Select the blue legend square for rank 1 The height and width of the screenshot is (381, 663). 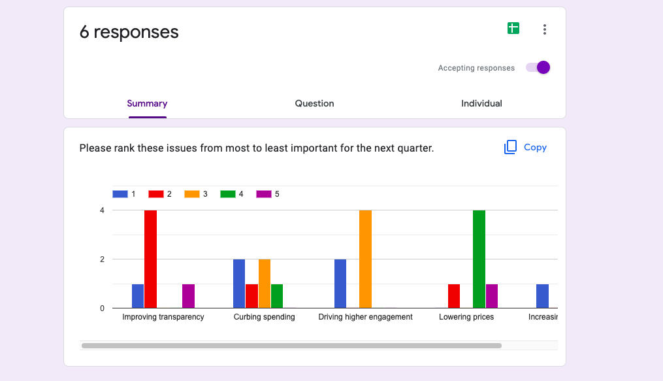[121, 193]
